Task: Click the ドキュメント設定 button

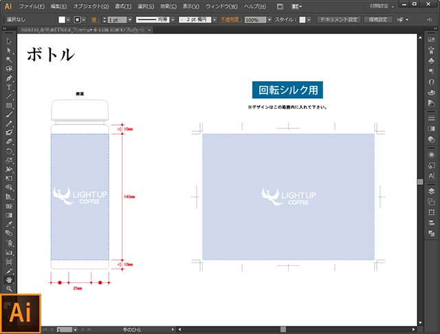Action: click(x=339, y=20)
